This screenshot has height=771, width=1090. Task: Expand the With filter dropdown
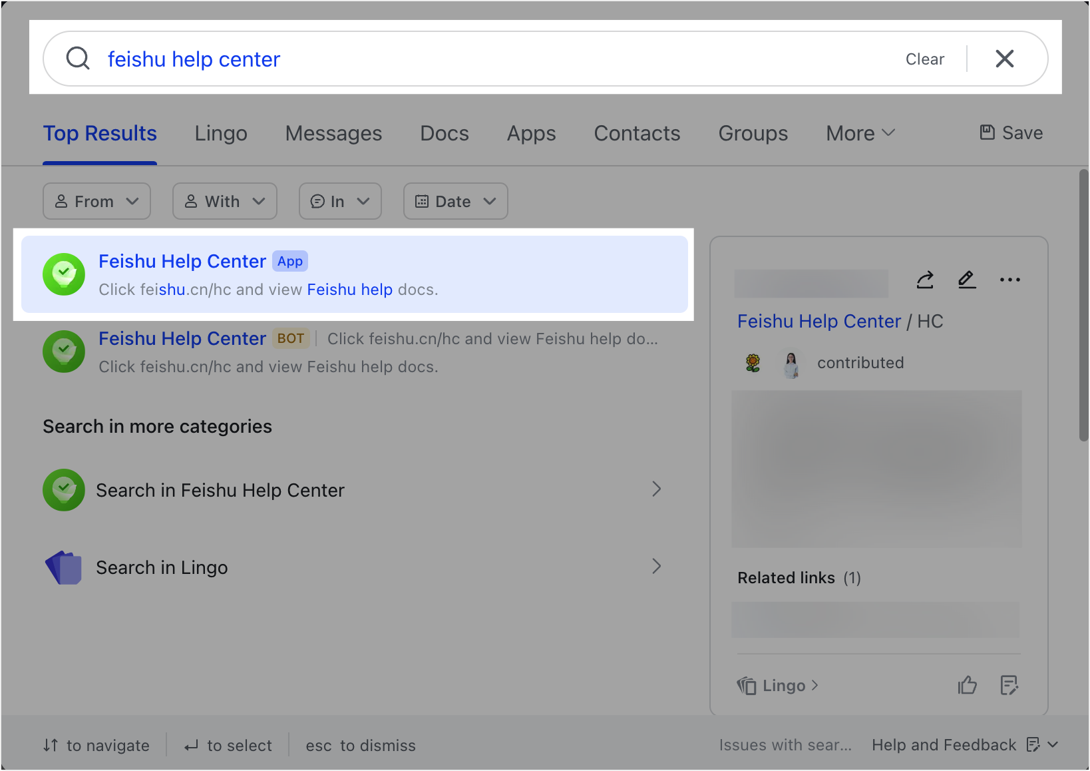[x=224, y=201]
